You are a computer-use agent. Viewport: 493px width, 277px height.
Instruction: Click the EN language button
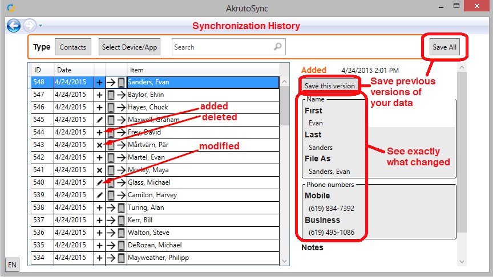pyautogui.click(x=12, y=264)
